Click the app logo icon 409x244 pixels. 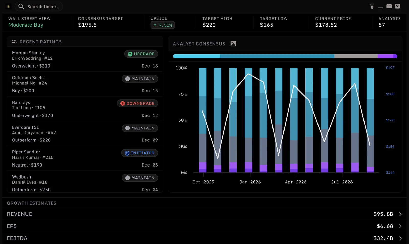[x=8, y=6]
